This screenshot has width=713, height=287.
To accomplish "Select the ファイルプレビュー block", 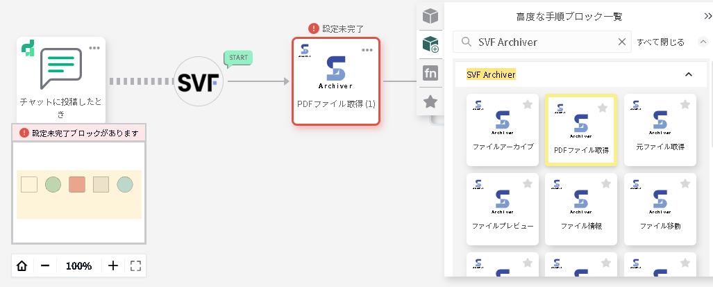I will [503, 208].
